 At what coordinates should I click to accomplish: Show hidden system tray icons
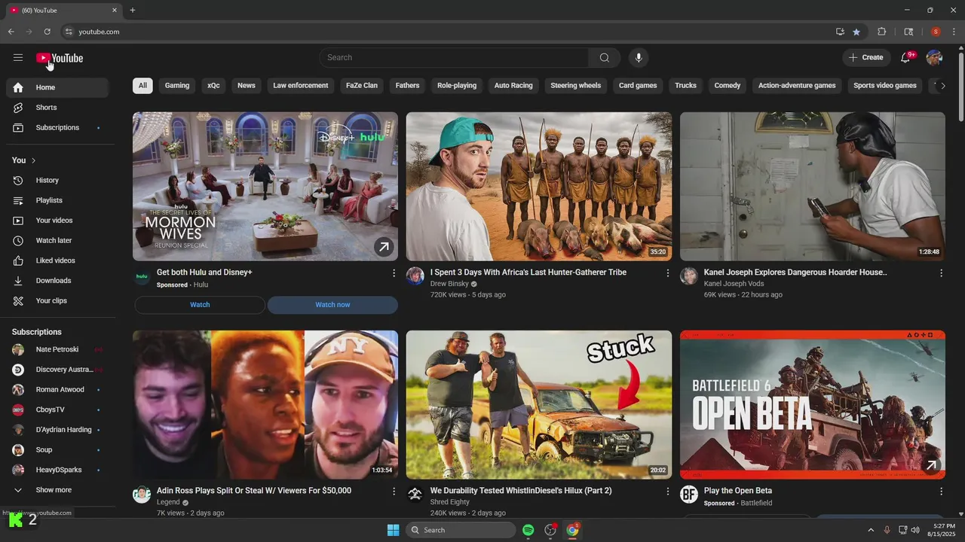[x=871, y=530]
